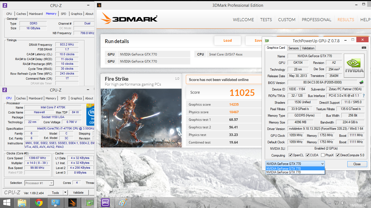Screen dimensions: 371x208
Task: Switch to CPU-Z via taskbar icon
Action: click(x=105, y=203)
